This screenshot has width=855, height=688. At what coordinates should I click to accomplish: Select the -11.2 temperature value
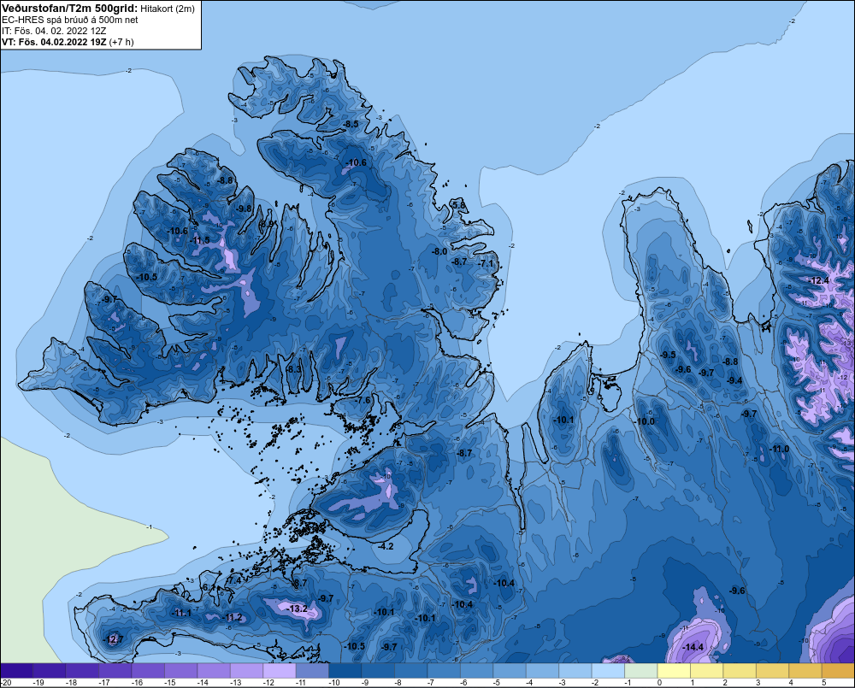tap(233, 617)
